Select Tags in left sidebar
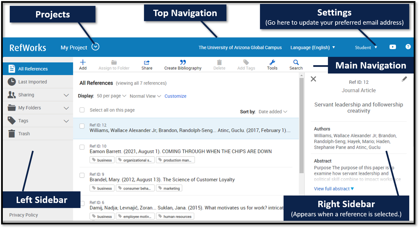 (38, 121)
